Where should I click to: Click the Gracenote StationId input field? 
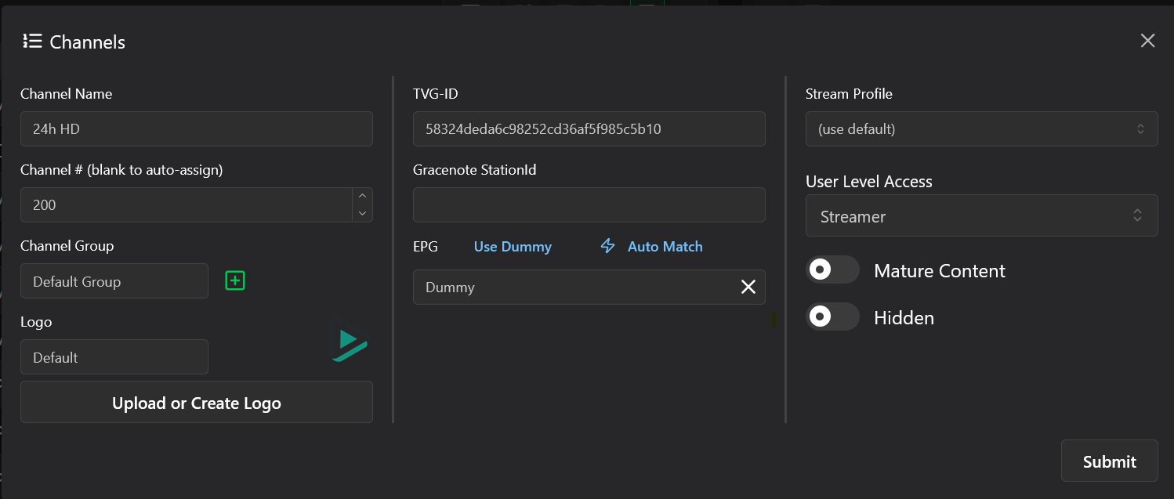pos(589,204)
